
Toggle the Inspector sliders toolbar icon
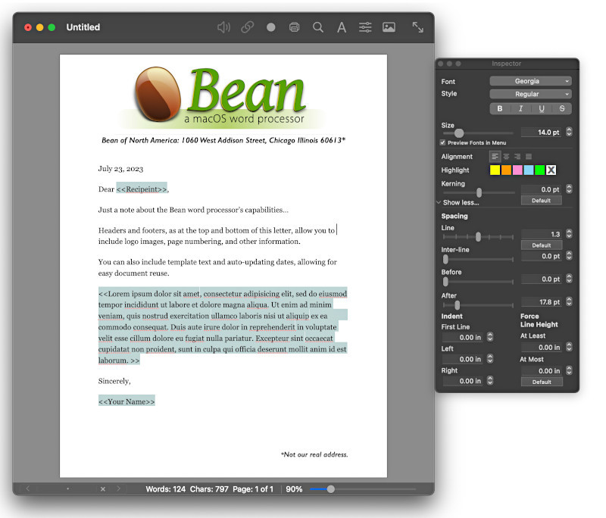365,27
